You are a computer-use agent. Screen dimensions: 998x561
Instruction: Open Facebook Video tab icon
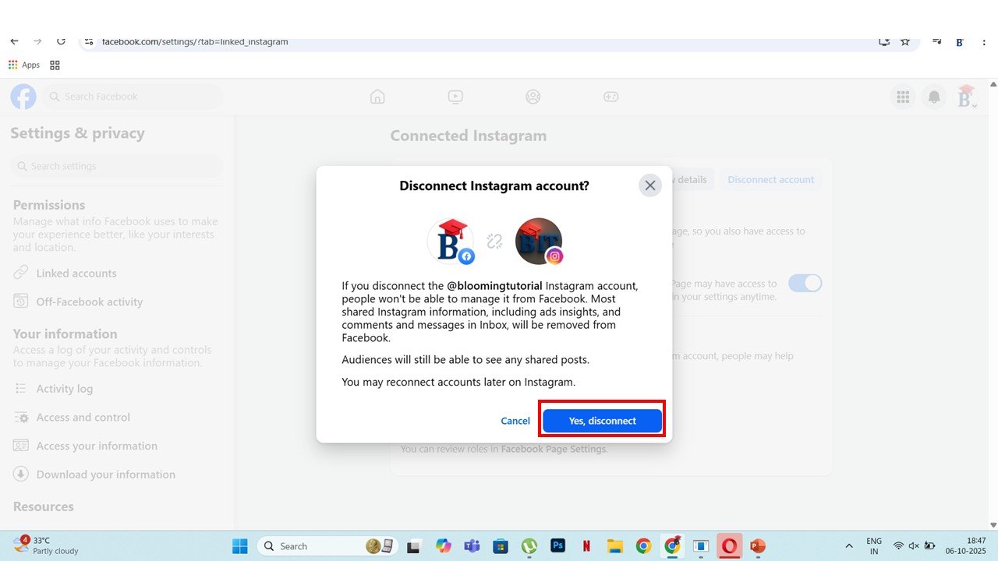455,97
